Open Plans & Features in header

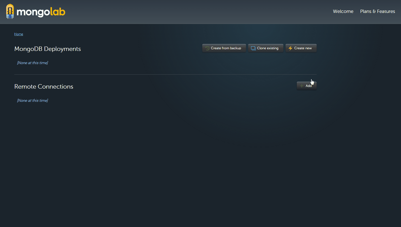(x=377, y=11)
